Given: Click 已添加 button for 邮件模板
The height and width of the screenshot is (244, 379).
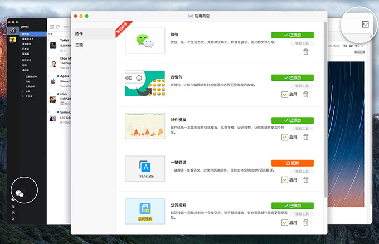Looking at the screenshot, I should (293, 120).
